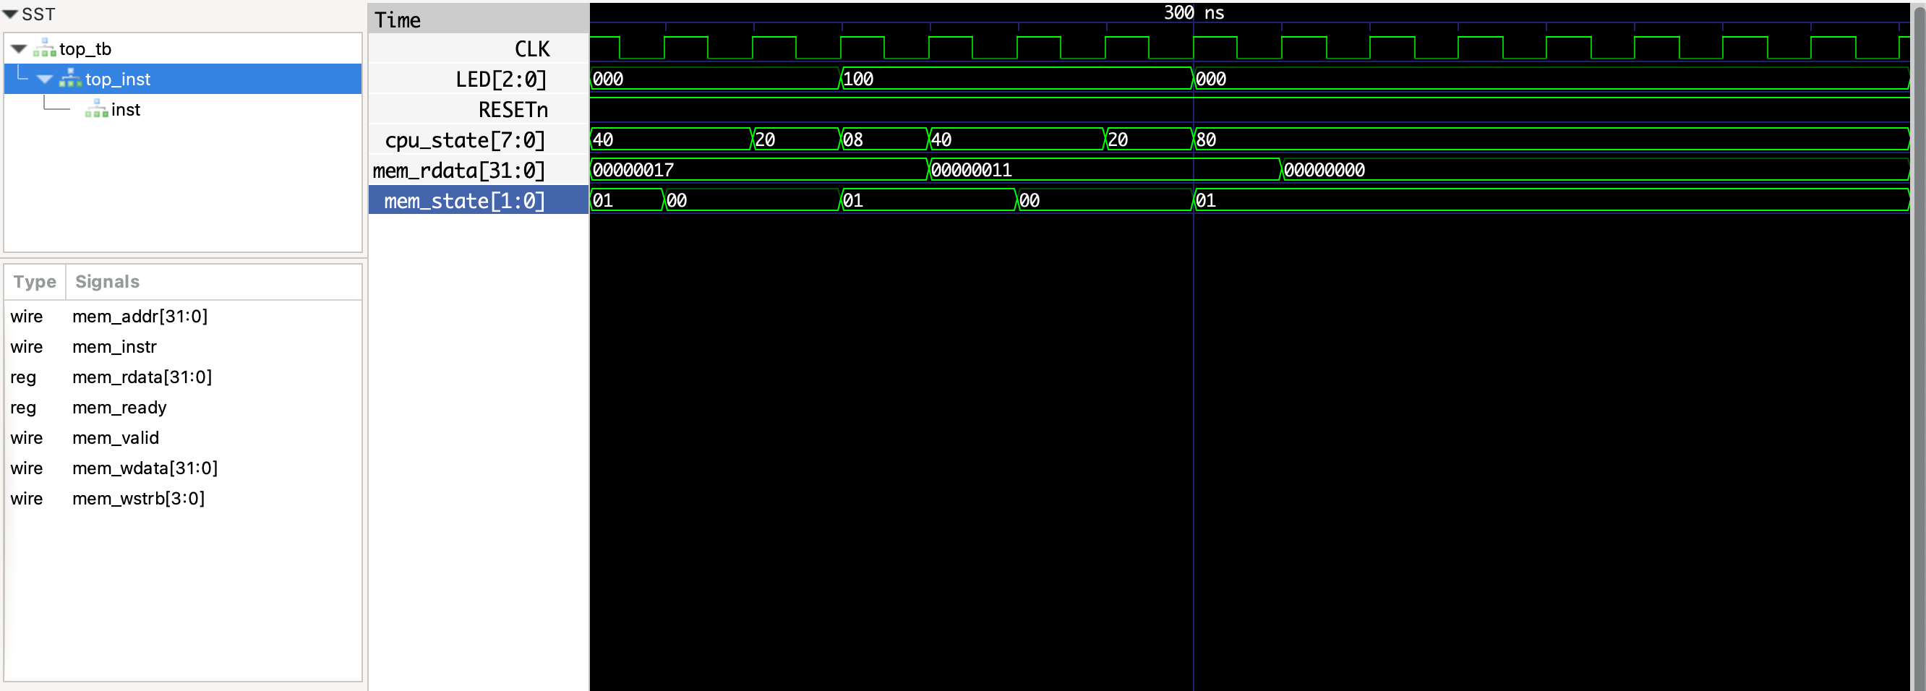
Task: Collapse the top_tb tree node arrow
Action: click(x=20, y=49)
